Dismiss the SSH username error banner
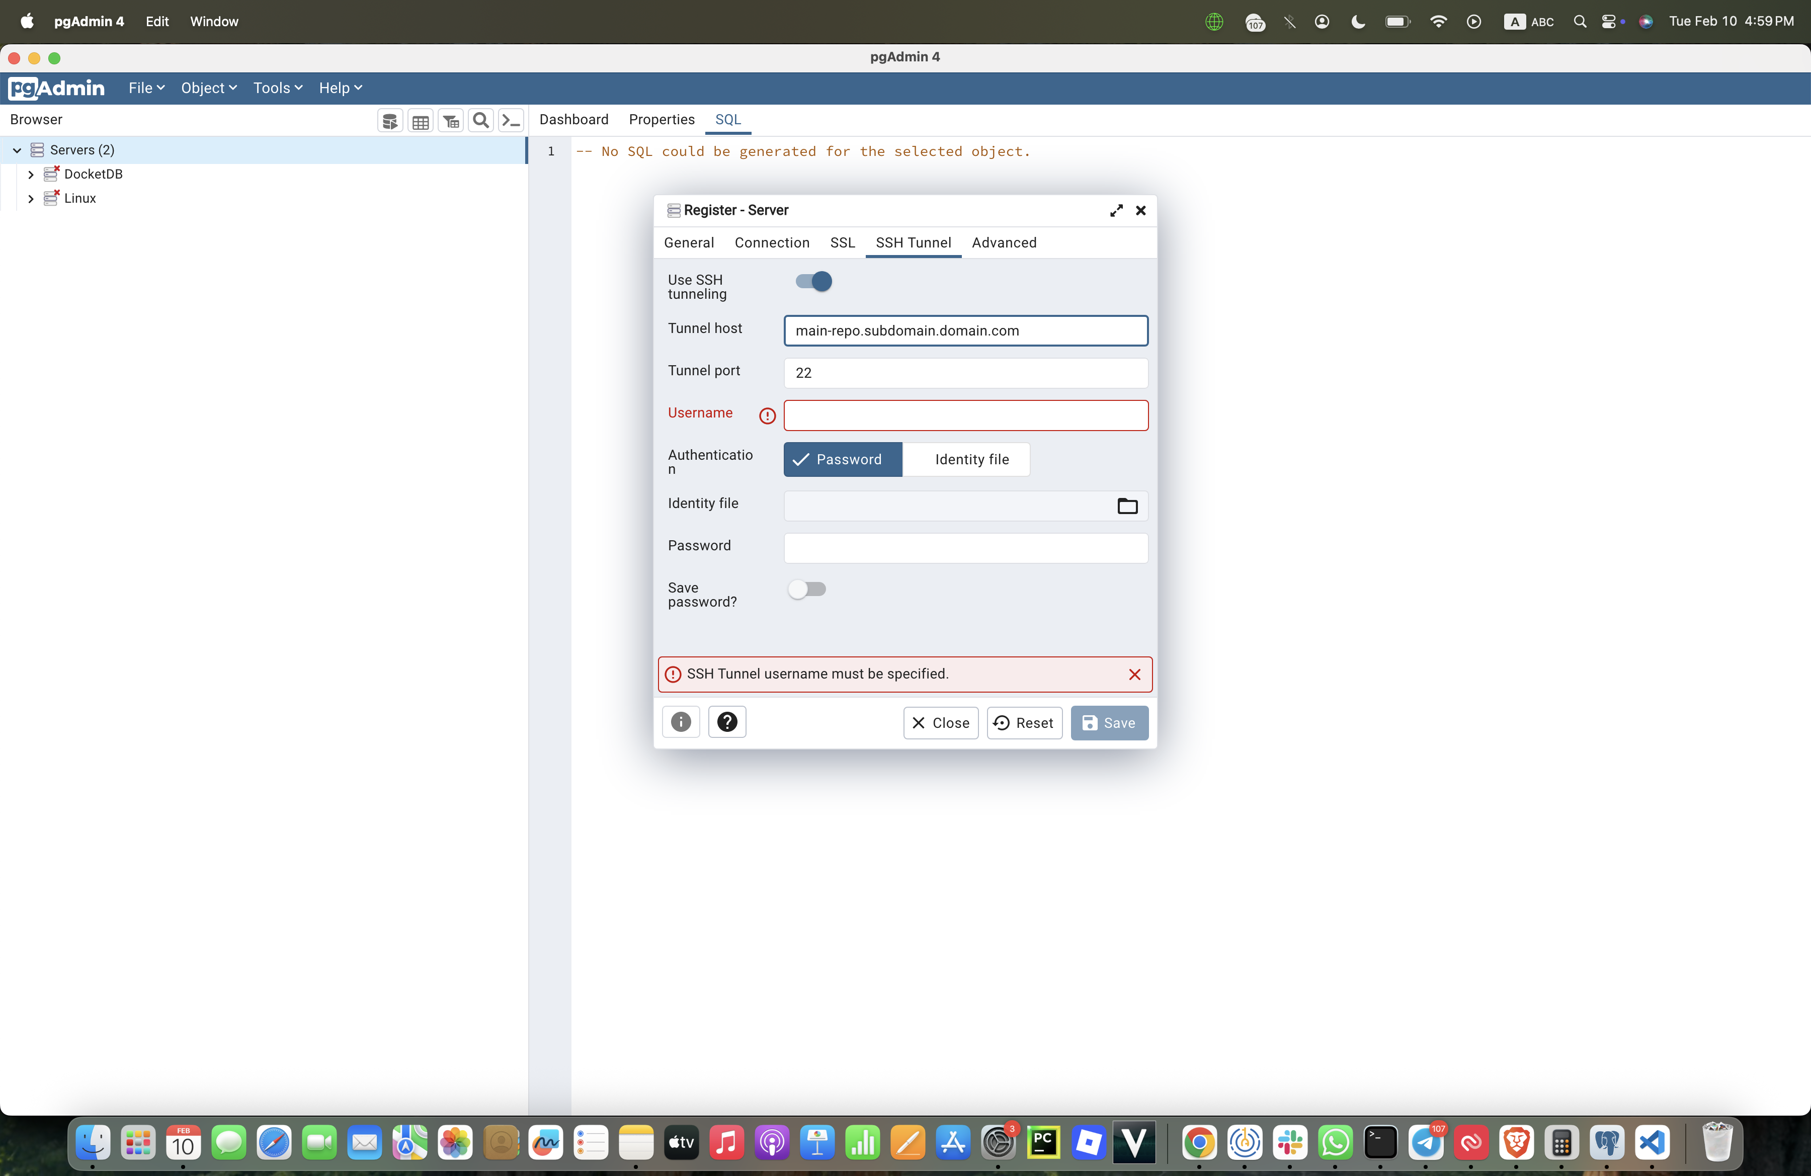This screenshot has height=1176, width=1811. (1134, 675)
